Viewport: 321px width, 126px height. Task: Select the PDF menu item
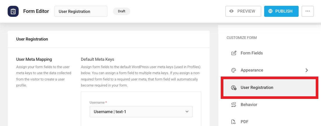[244, 122]
